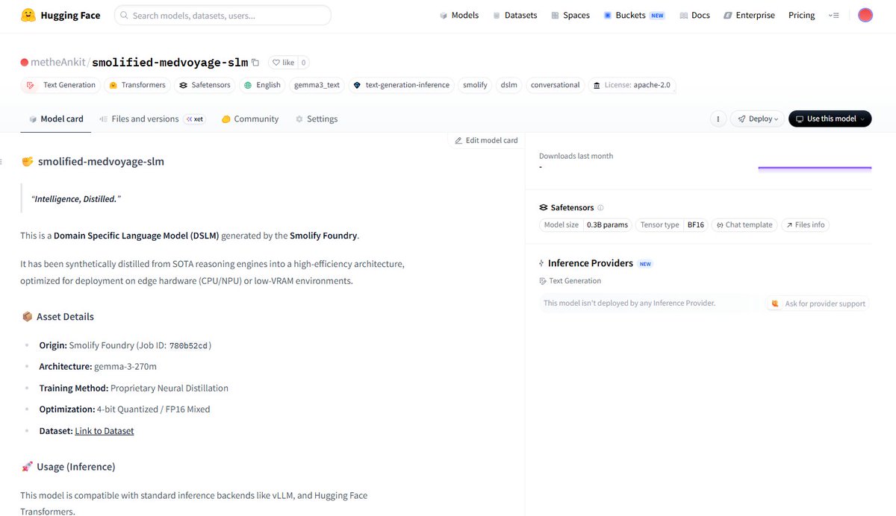
Task: Click the metheAnkit username link
Action: 58,63
